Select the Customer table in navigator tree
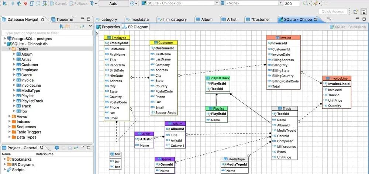This screenshot has height=174, width=369. point(30,65)
